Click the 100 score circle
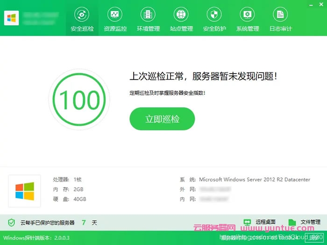327x245 pixels. 80,99
